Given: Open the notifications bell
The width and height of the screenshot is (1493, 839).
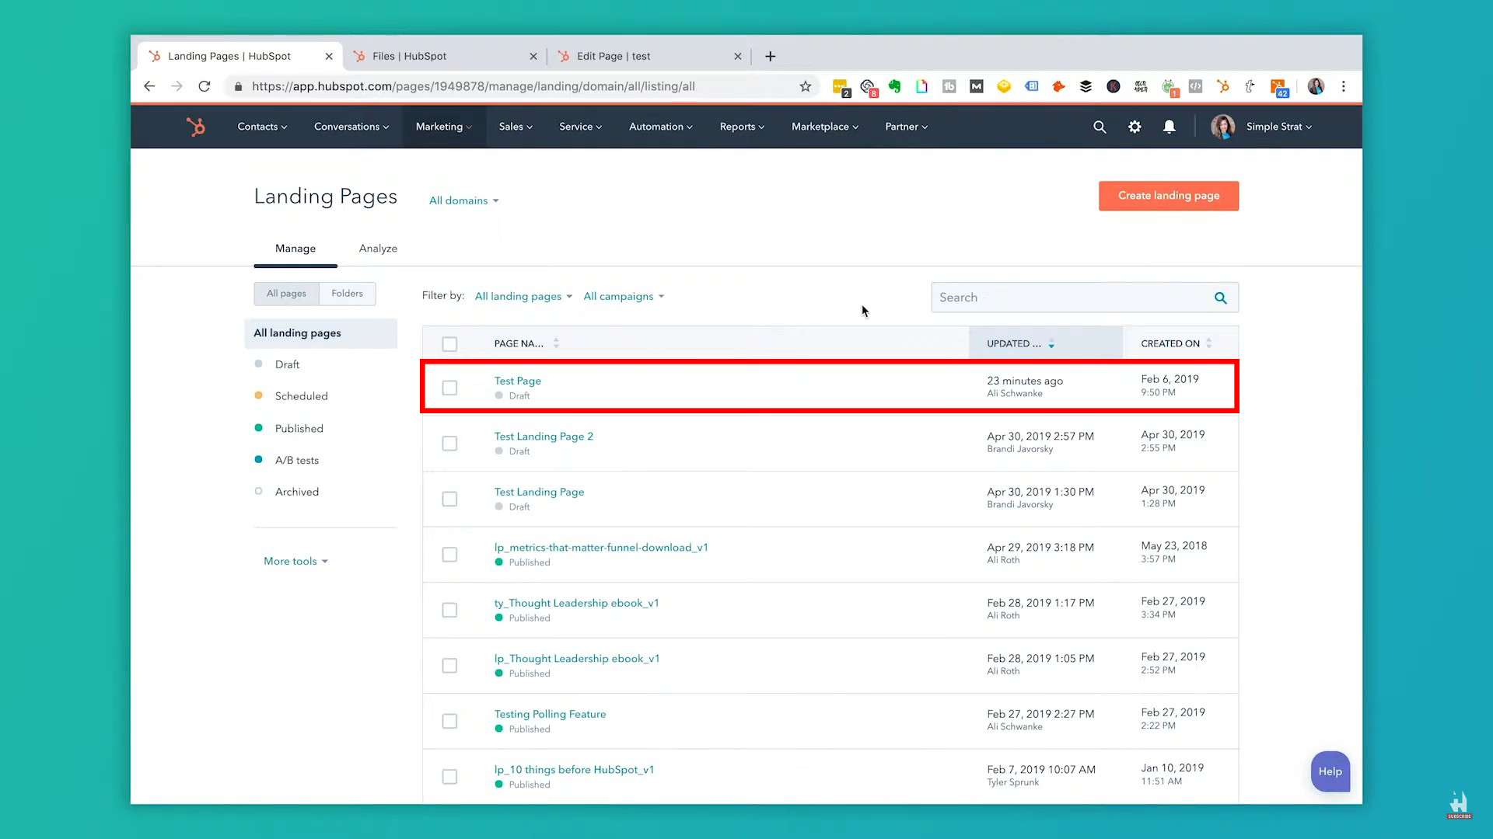Looking at the screenshot, I should 1169,127.
